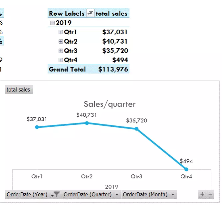
Task: Select the $40,731 data label on chart
Action: (87, 114)
